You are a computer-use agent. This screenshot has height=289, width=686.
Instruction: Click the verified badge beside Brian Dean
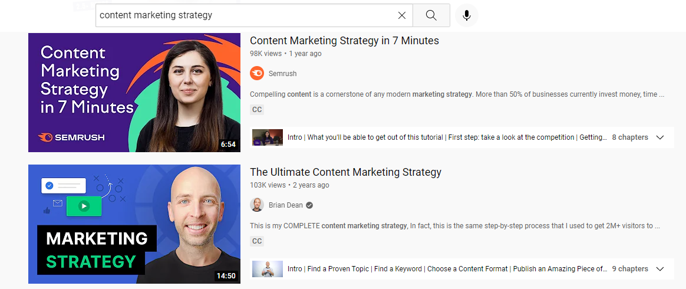[x=309, y=205]
